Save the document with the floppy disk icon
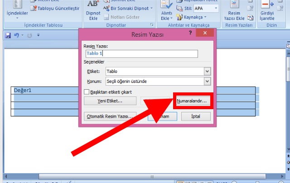This screenshot has height=183, width=290. (x=8, y=35)
